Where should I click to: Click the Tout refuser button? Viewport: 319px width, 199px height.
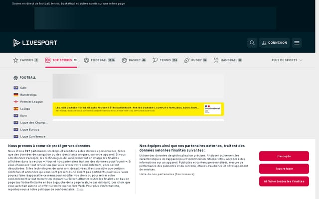pyautogui.click(x=284, y=169)
